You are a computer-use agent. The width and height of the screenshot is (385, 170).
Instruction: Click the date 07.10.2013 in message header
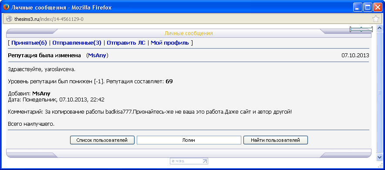pyautogui.click(x=355, y=56)
